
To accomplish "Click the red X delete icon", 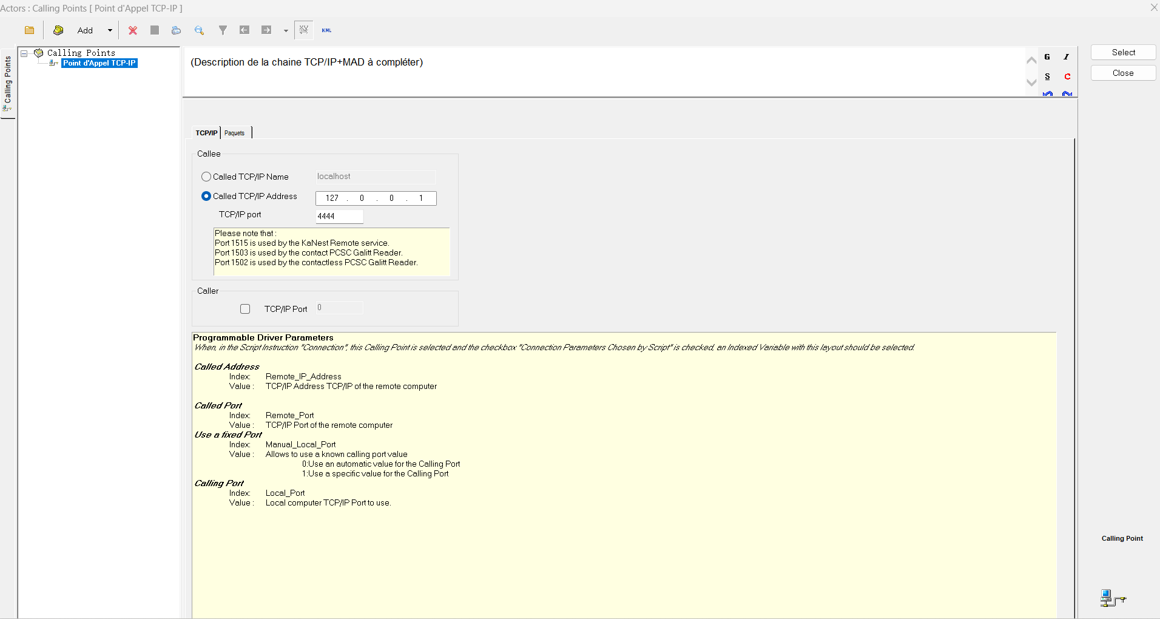I will click(x=133, y=30).
